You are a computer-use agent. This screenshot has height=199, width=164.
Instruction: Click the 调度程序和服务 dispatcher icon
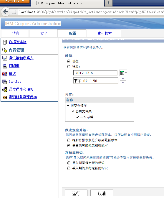[x=5, y=89]
